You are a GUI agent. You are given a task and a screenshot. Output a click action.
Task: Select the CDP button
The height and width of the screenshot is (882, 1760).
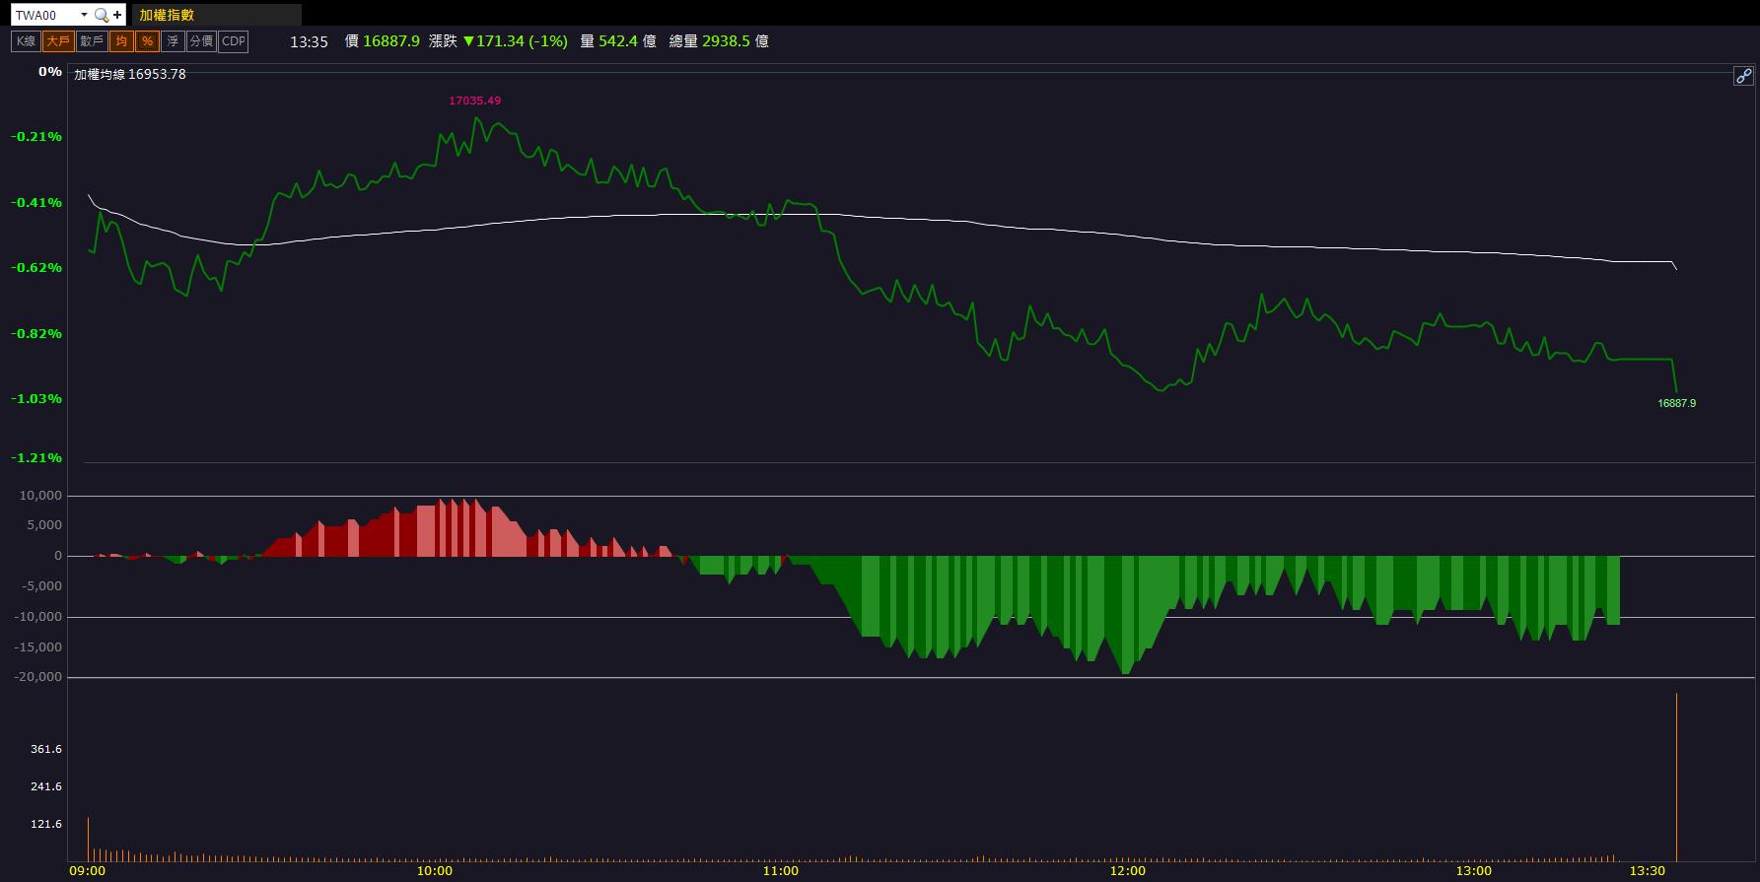coord(234,41)
